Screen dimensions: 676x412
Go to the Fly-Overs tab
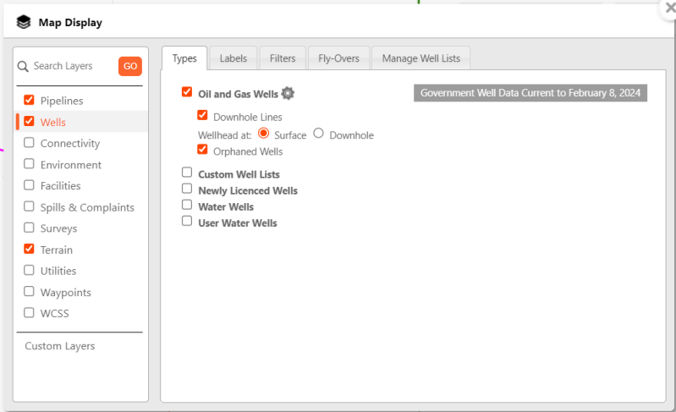coord(338,58)
